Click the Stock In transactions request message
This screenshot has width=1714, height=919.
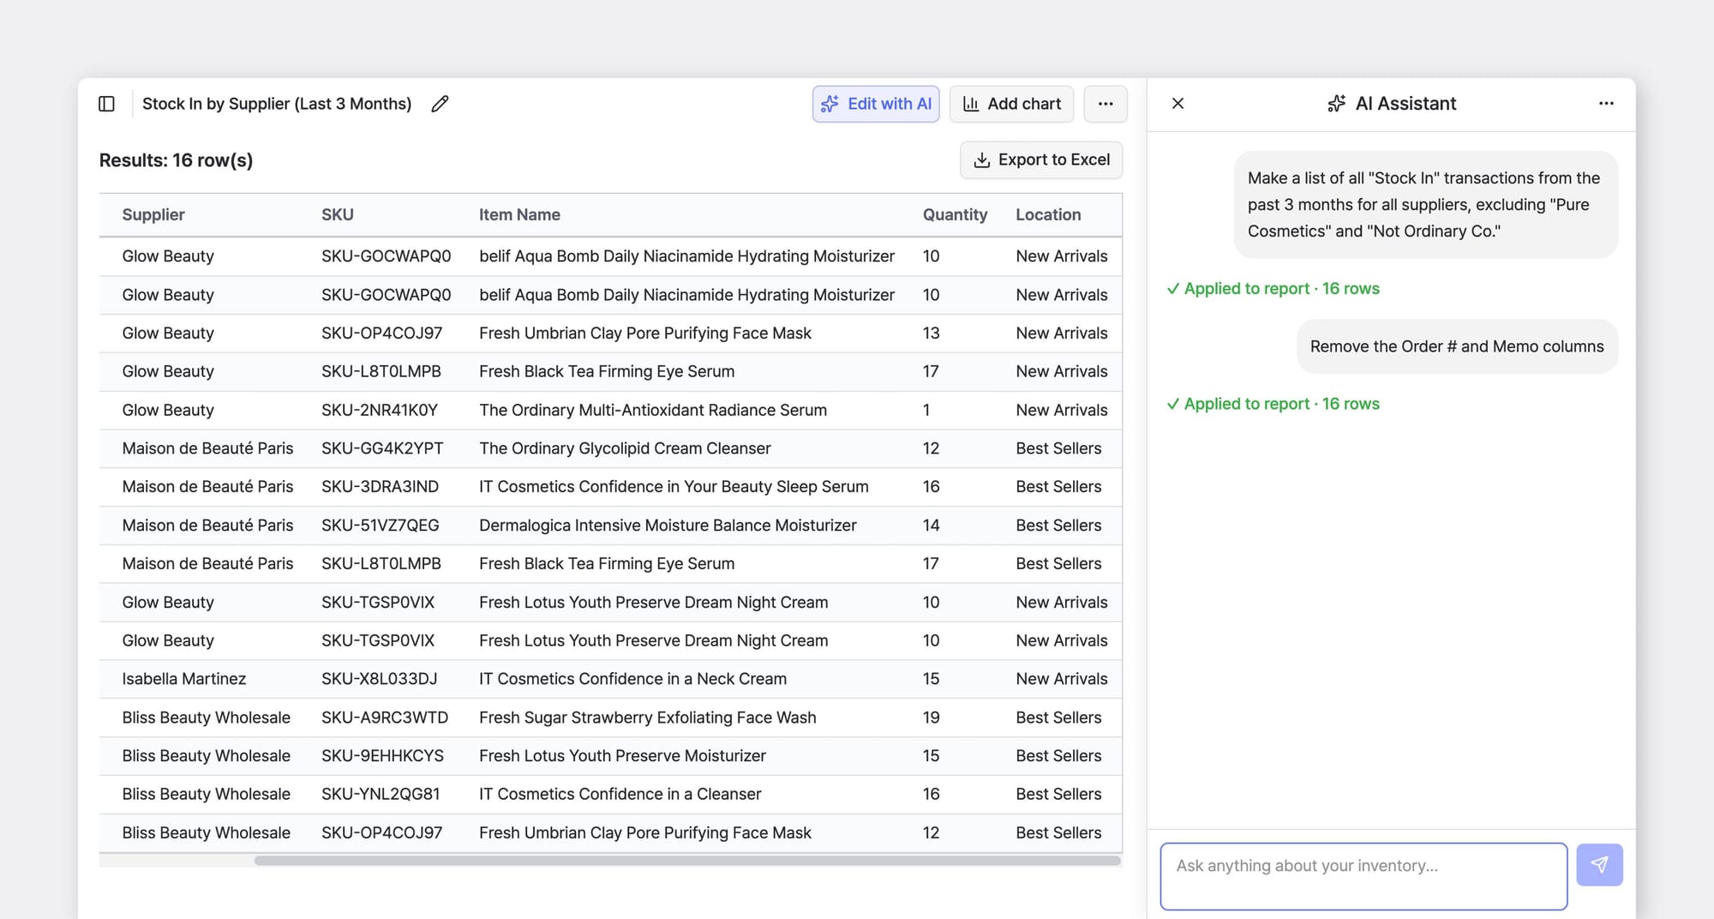tap(1425, 205)
